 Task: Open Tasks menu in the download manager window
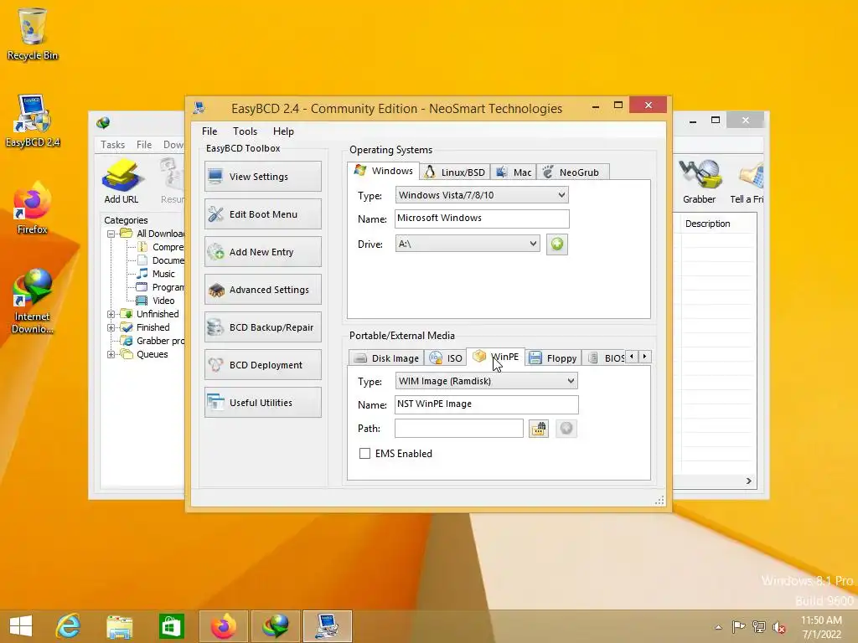point(113,144)
